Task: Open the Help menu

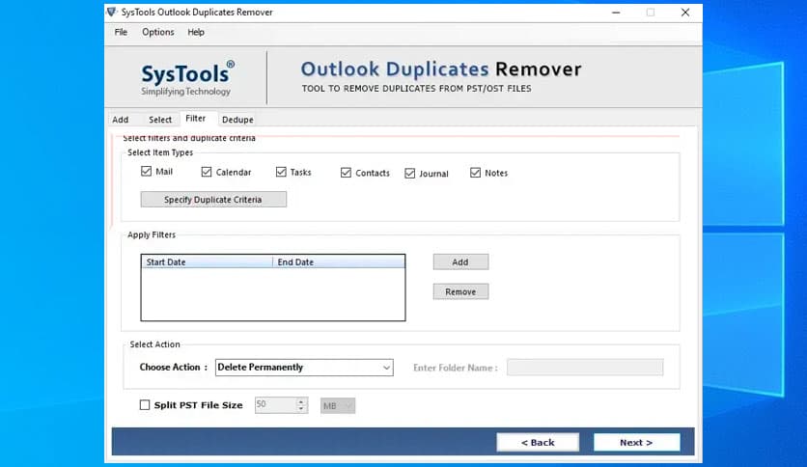Action: (x=196, y=32)
